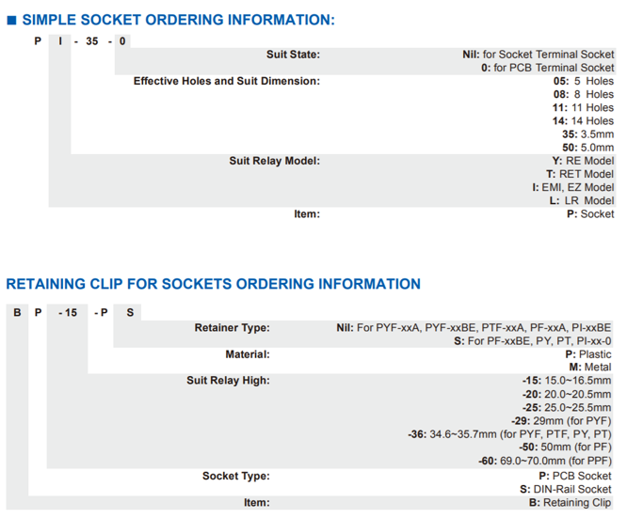Choose the 'Y: RE Model' entry

click(583, 161)
